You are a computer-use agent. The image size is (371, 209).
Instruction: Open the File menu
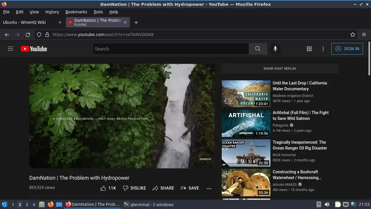6,12
